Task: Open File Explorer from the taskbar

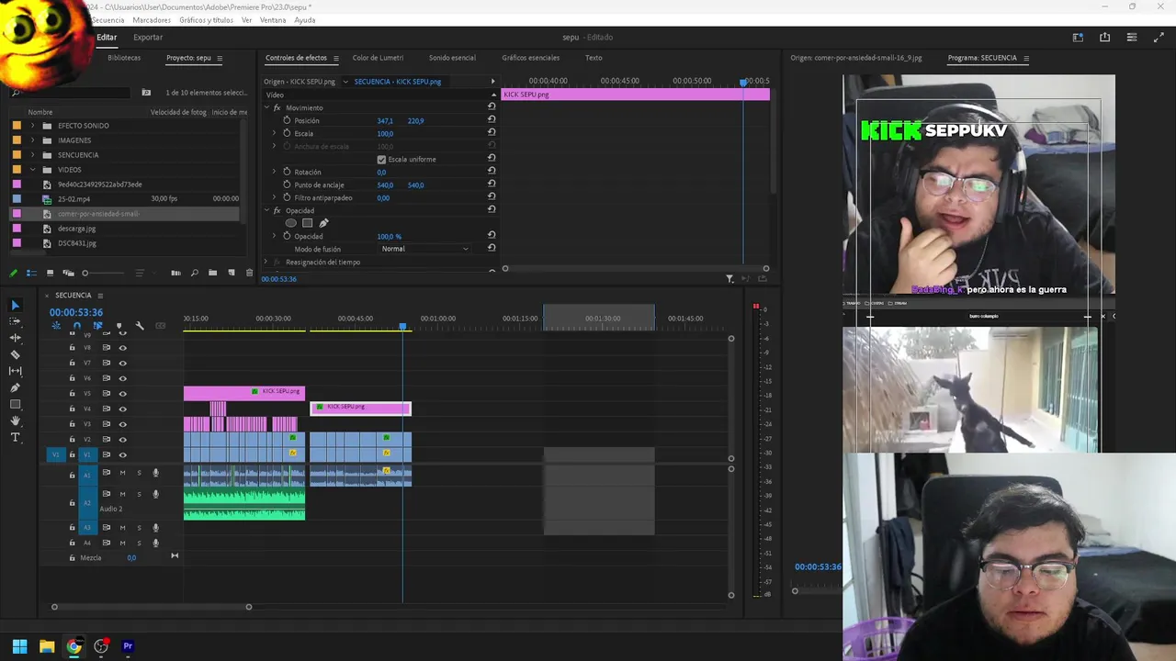Action: (47, 646)
